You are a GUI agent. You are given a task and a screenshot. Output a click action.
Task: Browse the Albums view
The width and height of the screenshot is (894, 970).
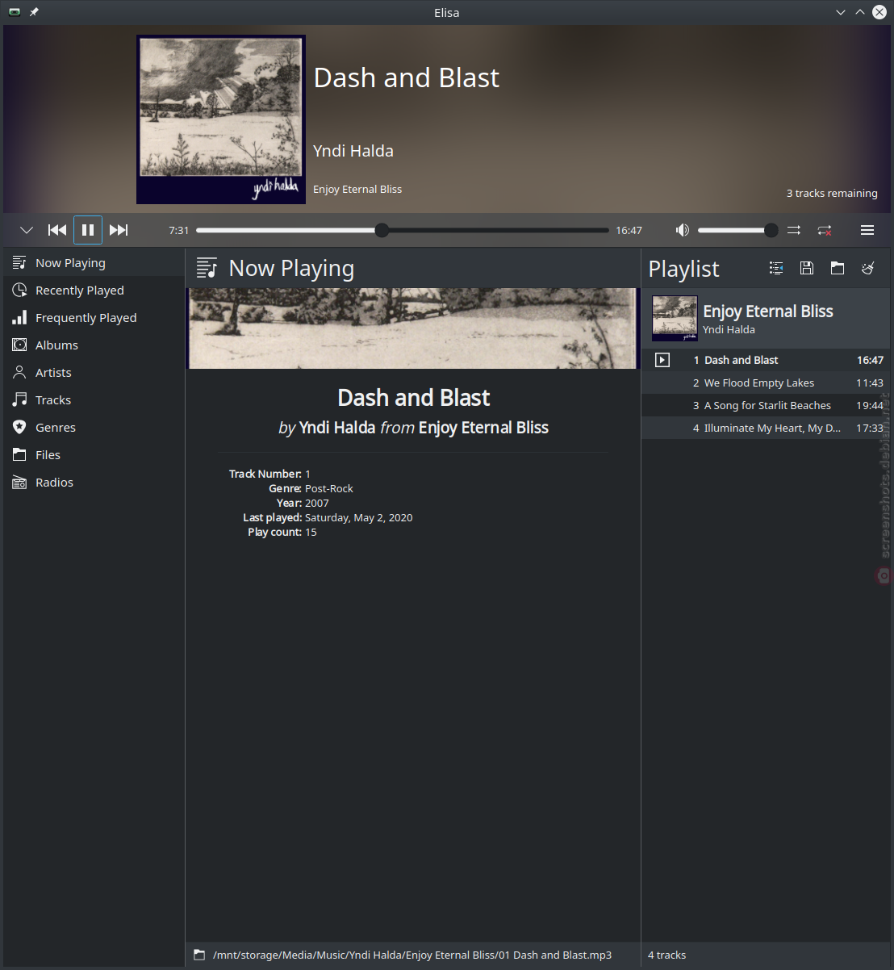point(94,345)
